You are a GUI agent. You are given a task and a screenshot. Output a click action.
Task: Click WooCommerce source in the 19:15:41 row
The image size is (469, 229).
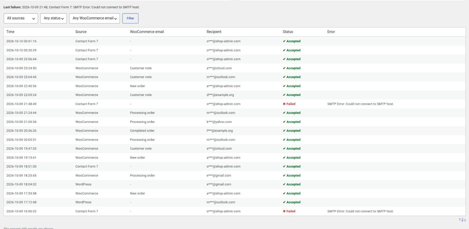click(87, 157)
